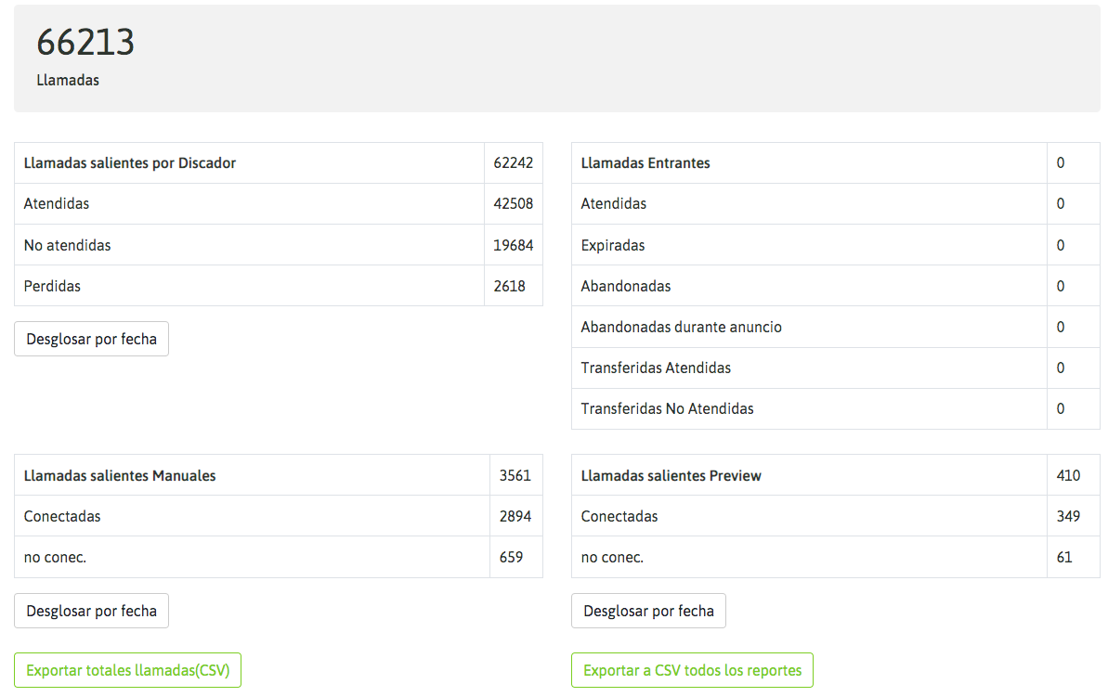Select the Expiradas row label
Screen dimensions: 1108x697
point(613,245)
